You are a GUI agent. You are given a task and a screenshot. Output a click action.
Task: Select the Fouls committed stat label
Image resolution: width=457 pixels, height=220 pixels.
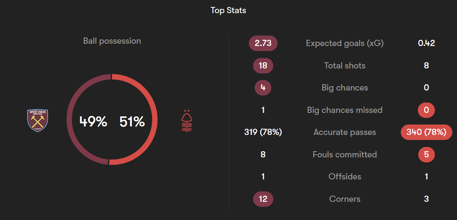tap(345, 155)
